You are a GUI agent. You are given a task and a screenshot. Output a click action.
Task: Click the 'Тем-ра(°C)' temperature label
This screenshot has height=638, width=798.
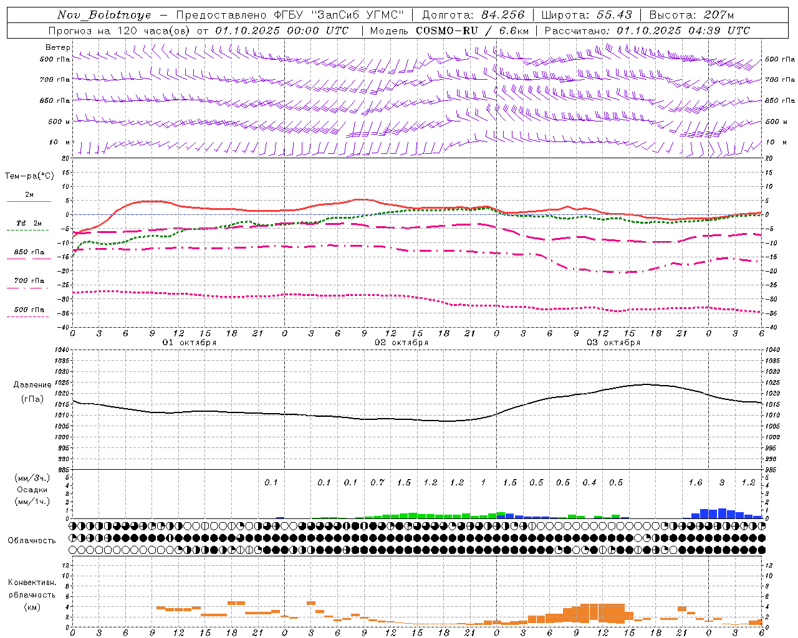tap(29, 176)
